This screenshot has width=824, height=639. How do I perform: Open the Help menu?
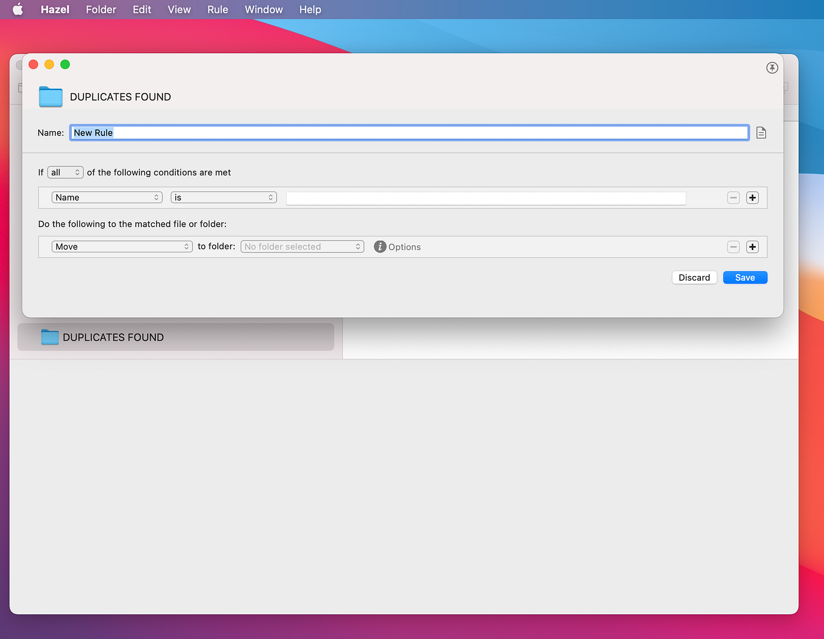[x=310, y=9]
